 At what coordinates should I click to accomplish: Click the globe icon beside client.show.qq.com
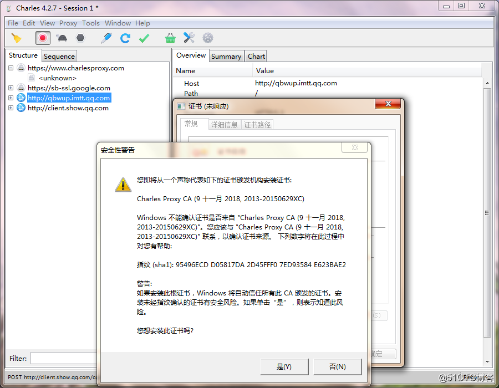tap(21, 108)
